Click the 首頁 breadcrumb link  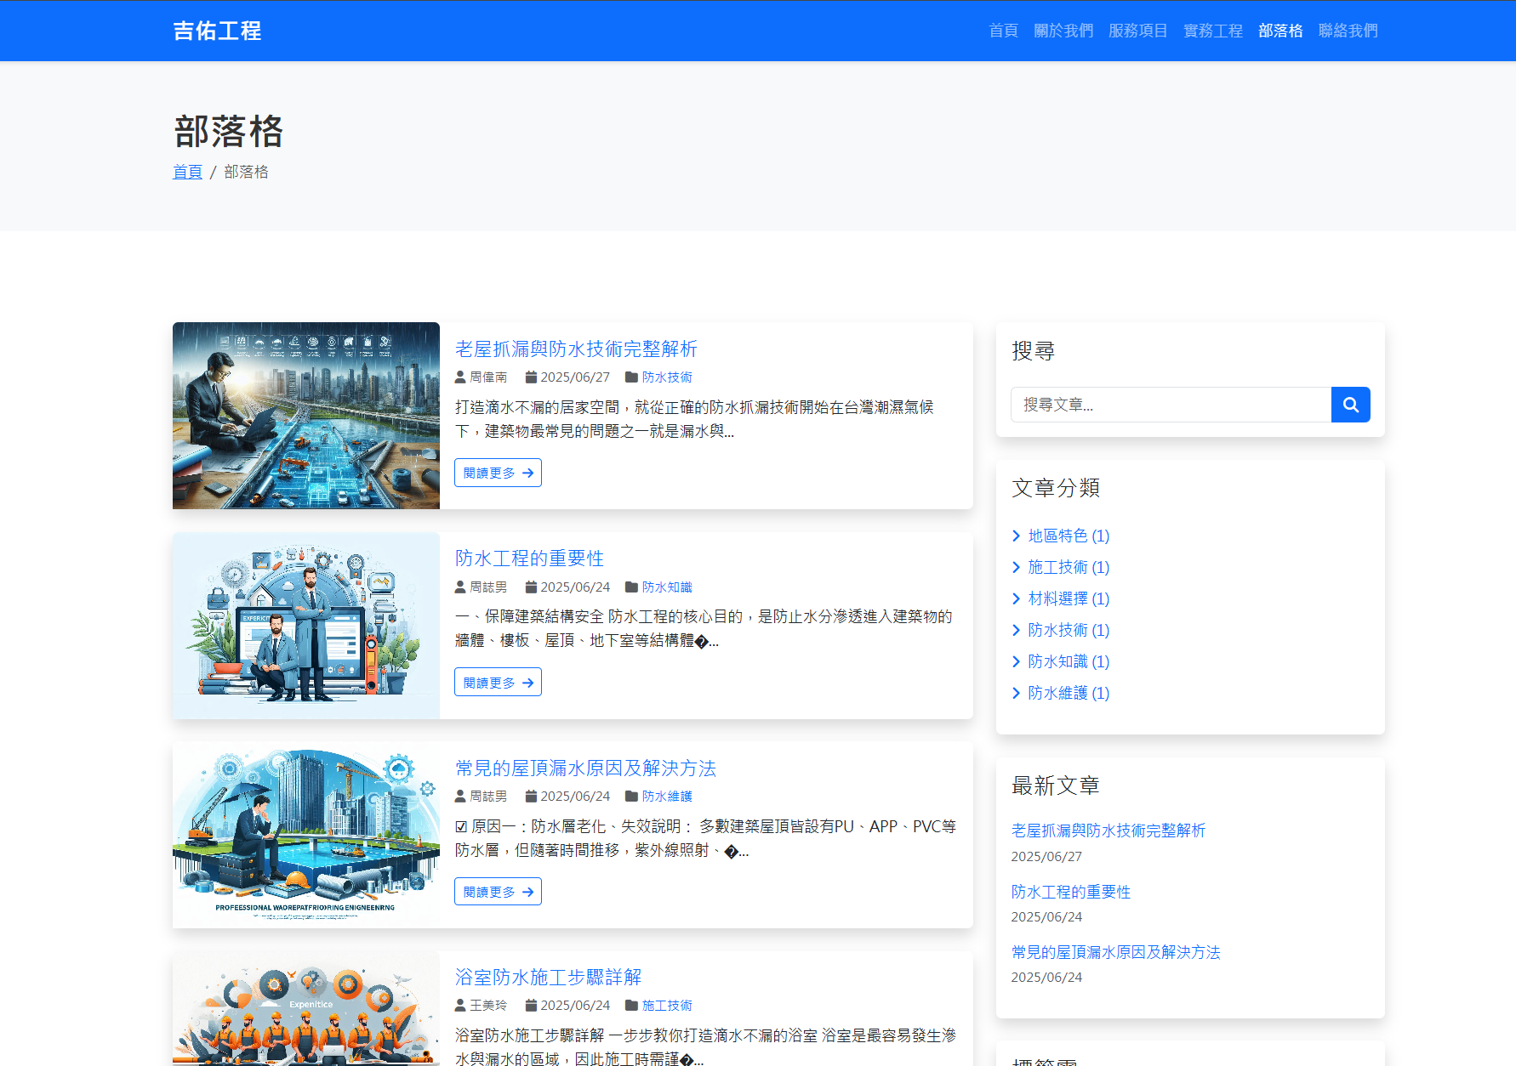pyautogui.click(x=186, y=172)
